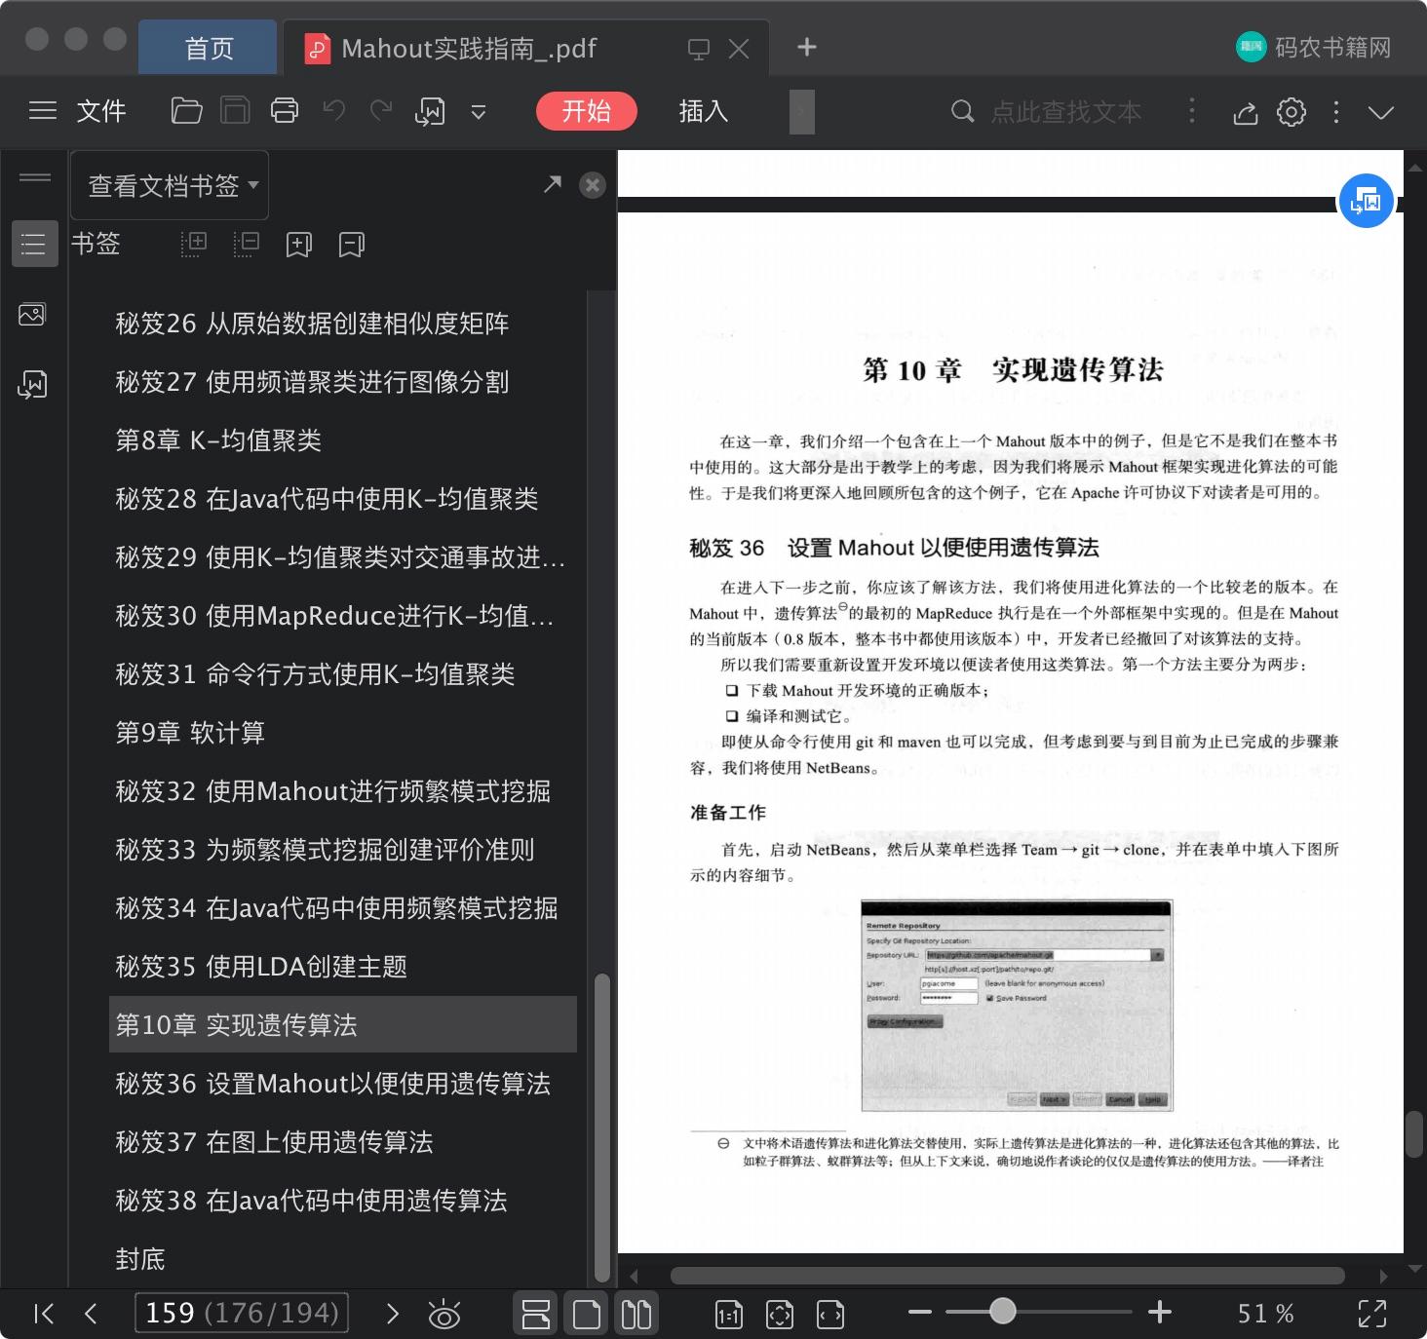Open bookmark 封底

[x=140, y=1258]
